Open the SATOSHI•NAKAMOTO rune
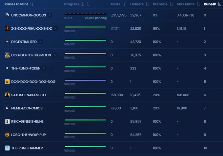This screenshot has width=223, height=156. [29, 95]
